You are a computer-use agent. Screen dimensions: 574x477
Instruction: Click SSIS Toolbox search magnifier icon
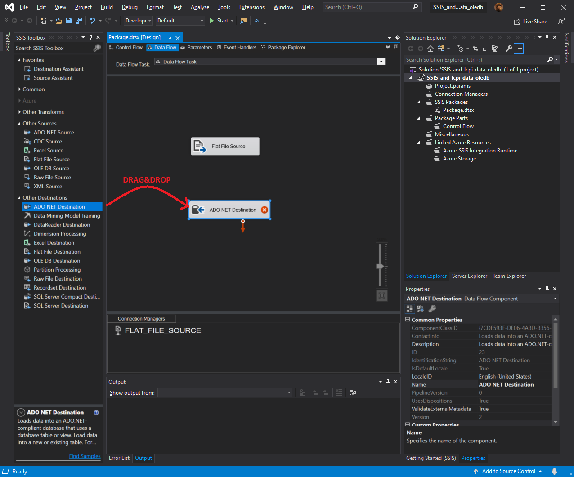[x=97, y=48]
